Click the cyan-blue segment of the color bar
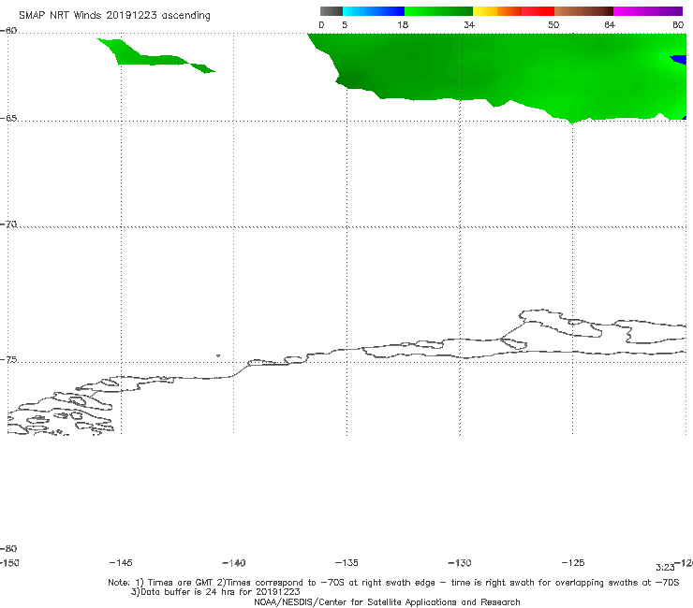Image resolution: width=693 pixels, height=608 pixels. 374,11
